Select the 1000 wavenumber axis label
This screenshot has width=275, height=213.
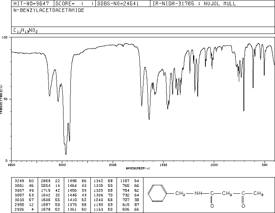[x=214, y=165]
